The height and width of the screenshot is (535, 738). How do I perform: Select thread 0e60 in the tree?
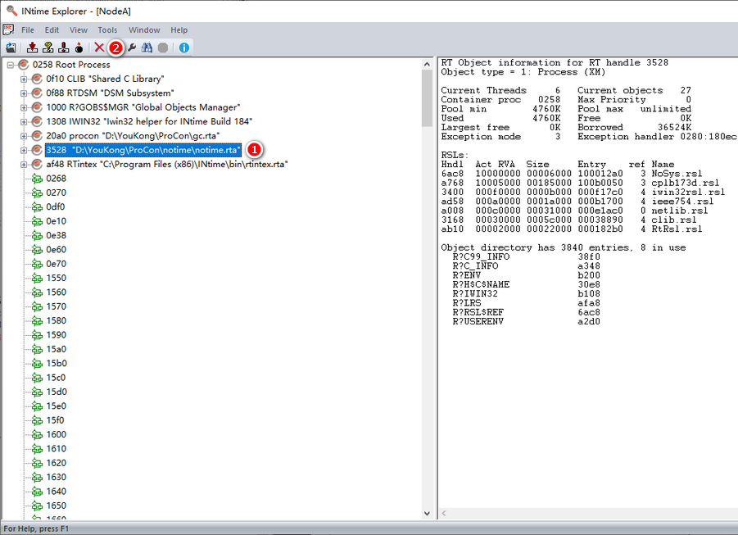point(56,250)
